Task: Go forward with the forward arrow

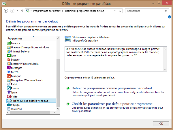Action: pyautogui.click(x=12, y=11)
